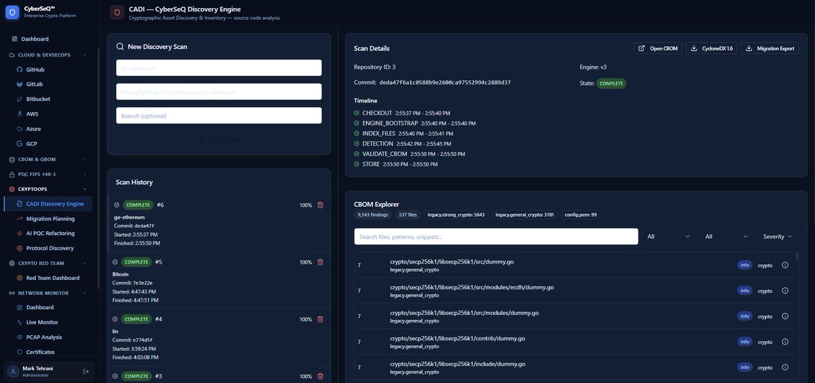This screenshot has width=815, height=383.
Task: Click the logout icon next to Mark Tehrani
Action: (86, 371)
